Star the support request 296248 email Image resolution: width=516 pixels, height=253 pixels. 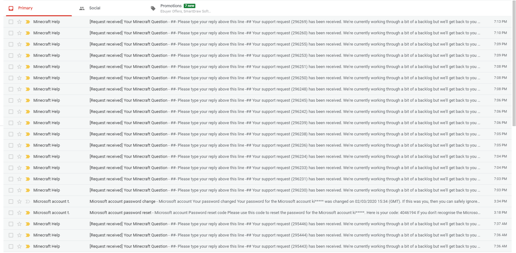(19, 89)
